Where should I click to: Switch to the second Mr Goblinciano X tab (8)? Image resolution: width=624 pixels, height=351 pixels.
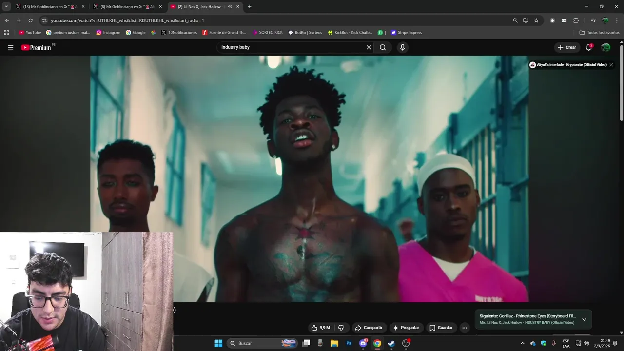point(127,7)
